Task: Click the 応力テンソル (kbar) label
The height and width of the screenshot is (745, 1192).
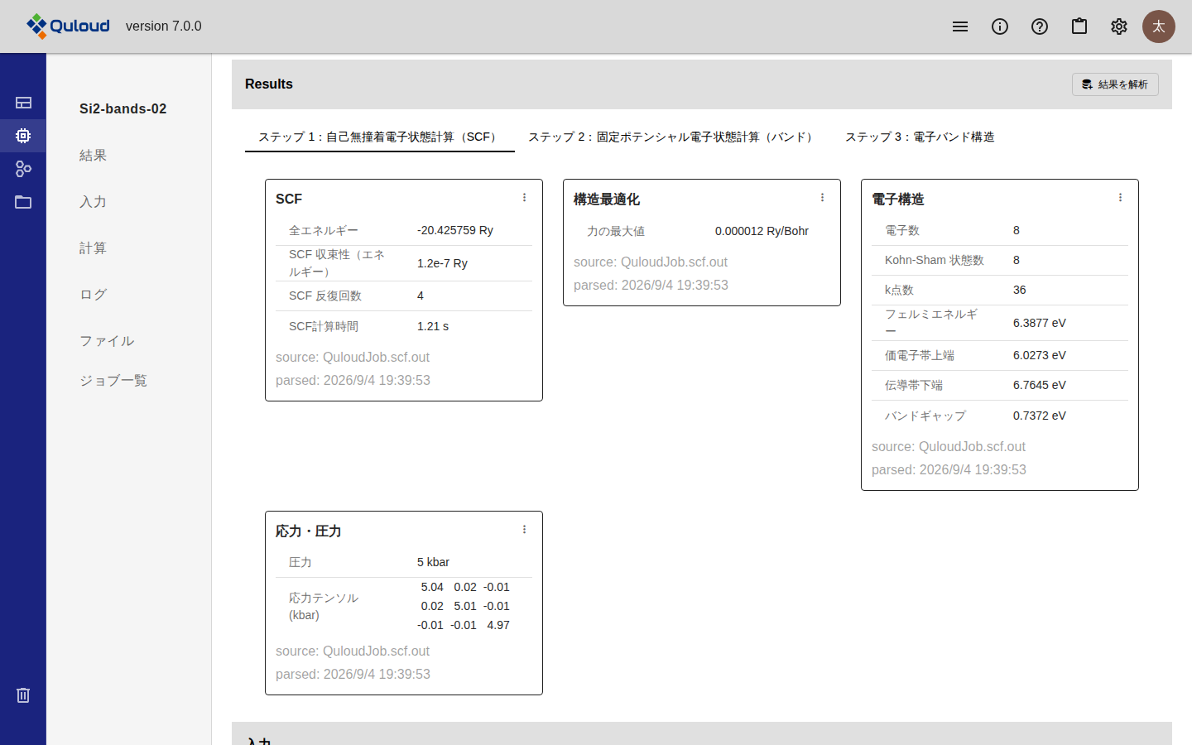Action: pyautogui.click(x=324, y=606)
